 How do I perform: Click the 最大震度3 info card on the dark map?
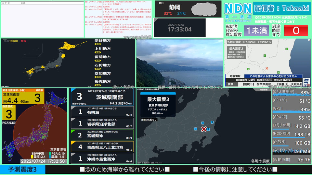[x=158, y=104]
